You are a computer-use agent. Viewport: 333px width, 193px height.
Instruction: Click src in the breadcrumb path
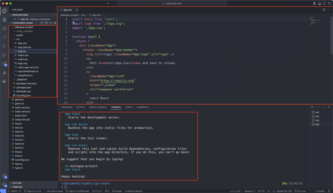click(84, 15)
